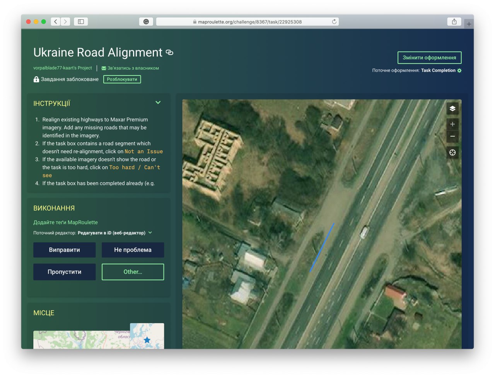Zoom in on the map
Image resolution: width=495 pixels, height=377 pixels.
pyautogui.click(x=452, y=124)
